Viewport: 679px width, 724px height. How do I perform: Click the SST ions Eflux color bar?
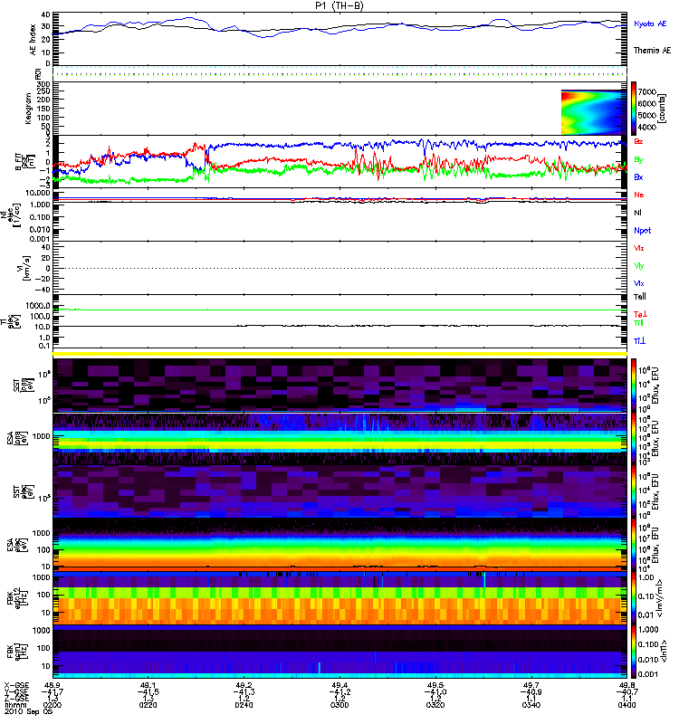(634, 386)
